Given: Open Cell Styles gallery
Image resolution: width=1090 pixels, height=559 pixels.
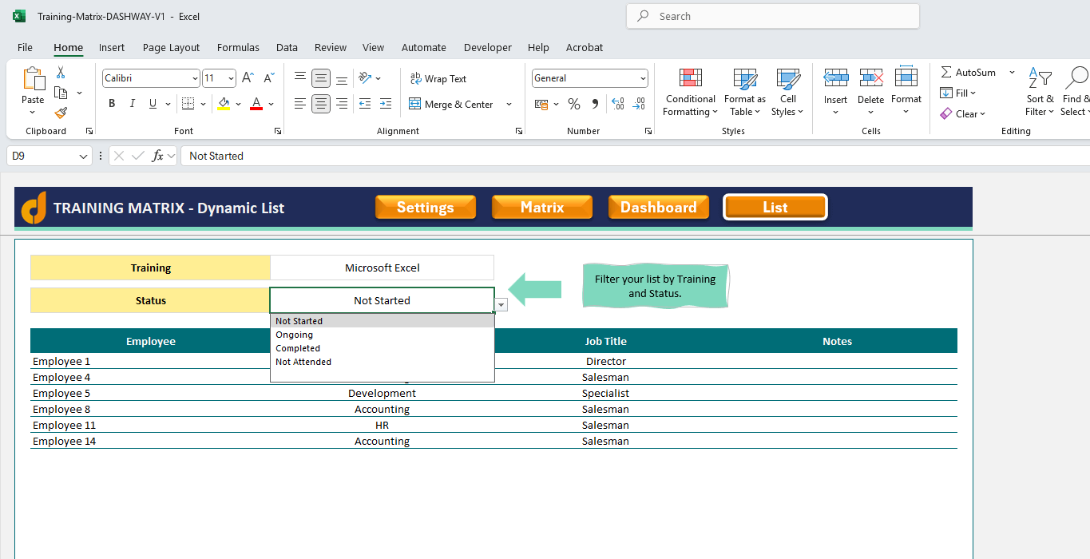Looking at the screenshot, I should 788,92.
